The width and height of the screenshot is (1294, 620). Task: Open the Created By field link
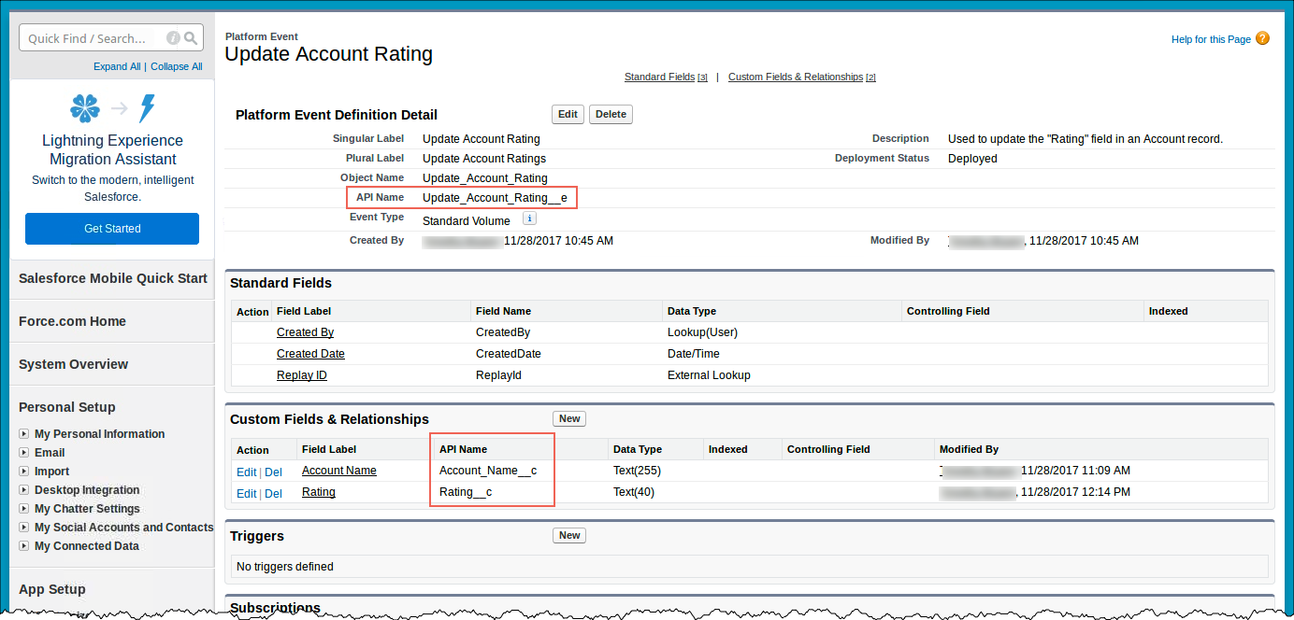pyautogui.click(x=305, y=332)
